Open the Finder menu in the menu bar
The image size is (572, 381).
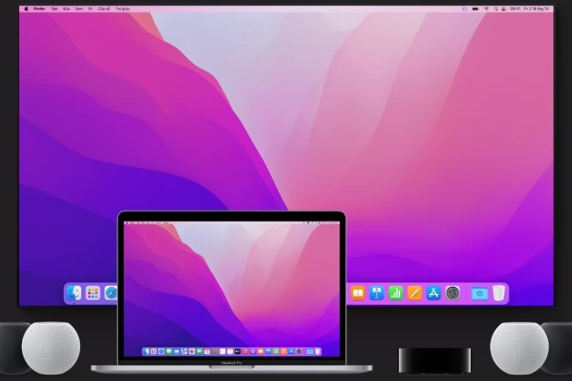[x=39, y=9]
